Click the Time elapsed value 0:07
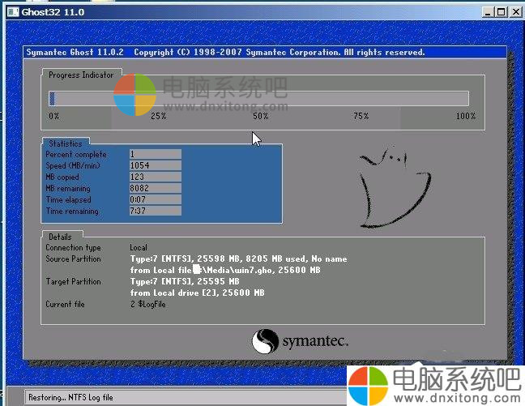Screen dimensions: 525x406 coord(156,199)
